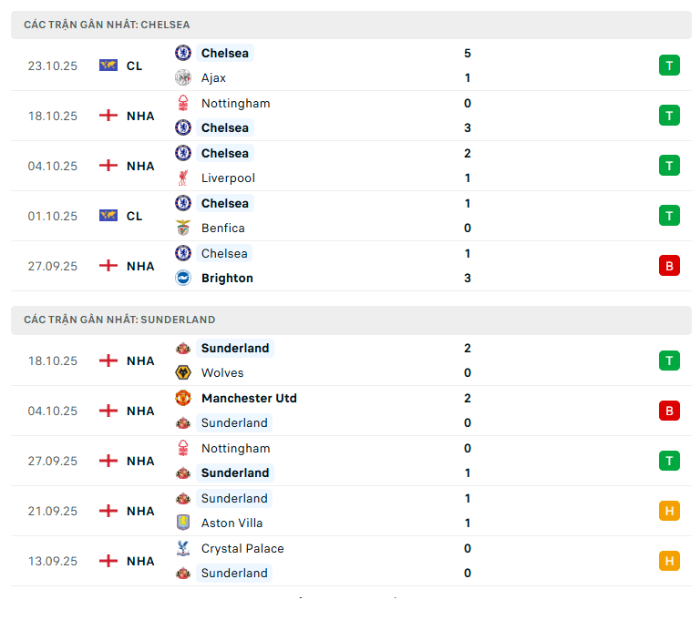Click the Ajax club crest icon

(183, 78)
